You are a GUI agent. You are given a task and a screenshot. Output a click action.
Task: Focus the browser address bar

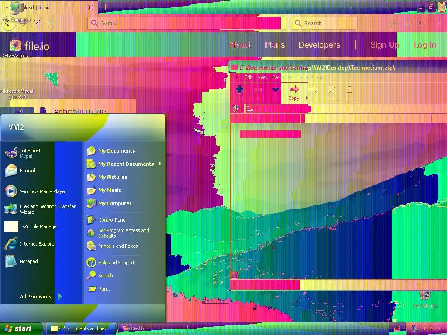point(187,23)
